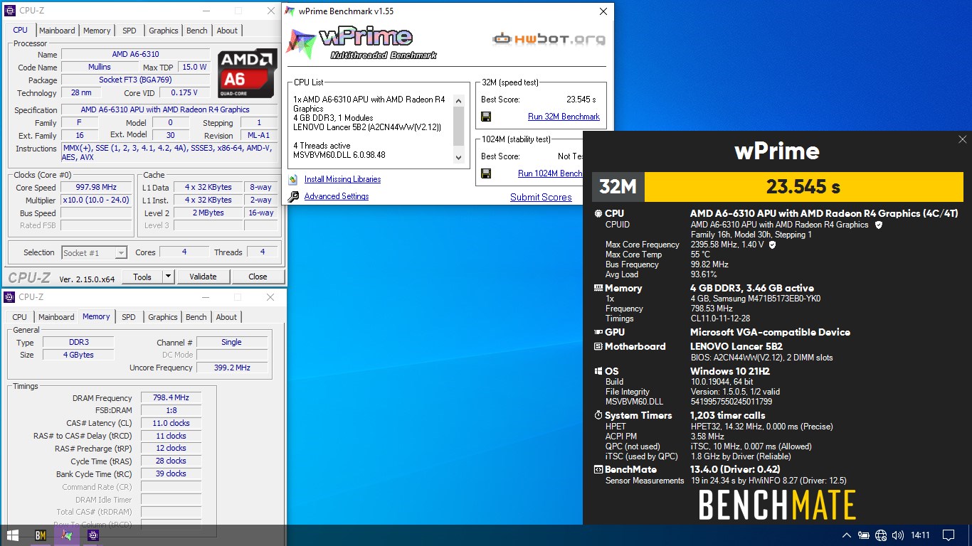Click the shield icon after Max Core Frequency value
This screenshot has height=546, width=972.
point(773,245)
